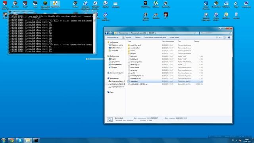Toggle the Explorer preview pane
This screenshot has width=254, height=143.
(x=224, y=37)
